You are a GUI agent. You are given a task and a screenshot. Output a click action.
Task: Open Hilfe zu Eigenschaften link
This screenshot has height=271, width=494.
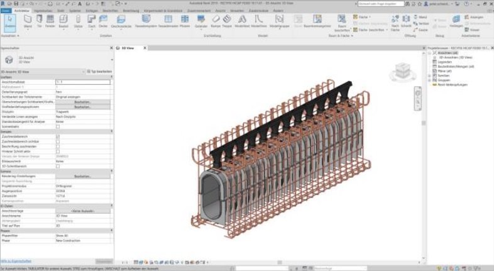point(16,261)
